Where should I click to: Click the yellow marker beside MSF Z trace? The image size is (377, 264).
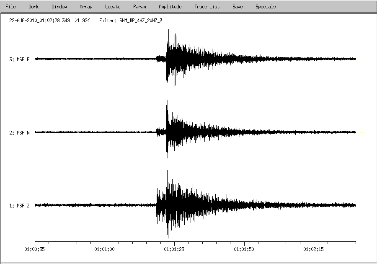[362, 205]
